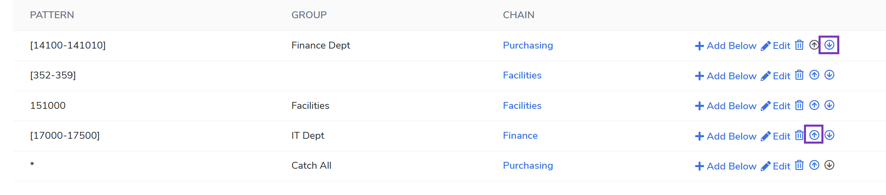The width and height of the screenshot is (886, 195).
Task: Move the [352-359] rule down
Action: [x=829, y=75]
